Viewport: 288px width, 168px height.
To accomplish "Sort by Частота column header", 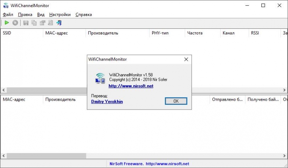I will click(x=202, y=33).
